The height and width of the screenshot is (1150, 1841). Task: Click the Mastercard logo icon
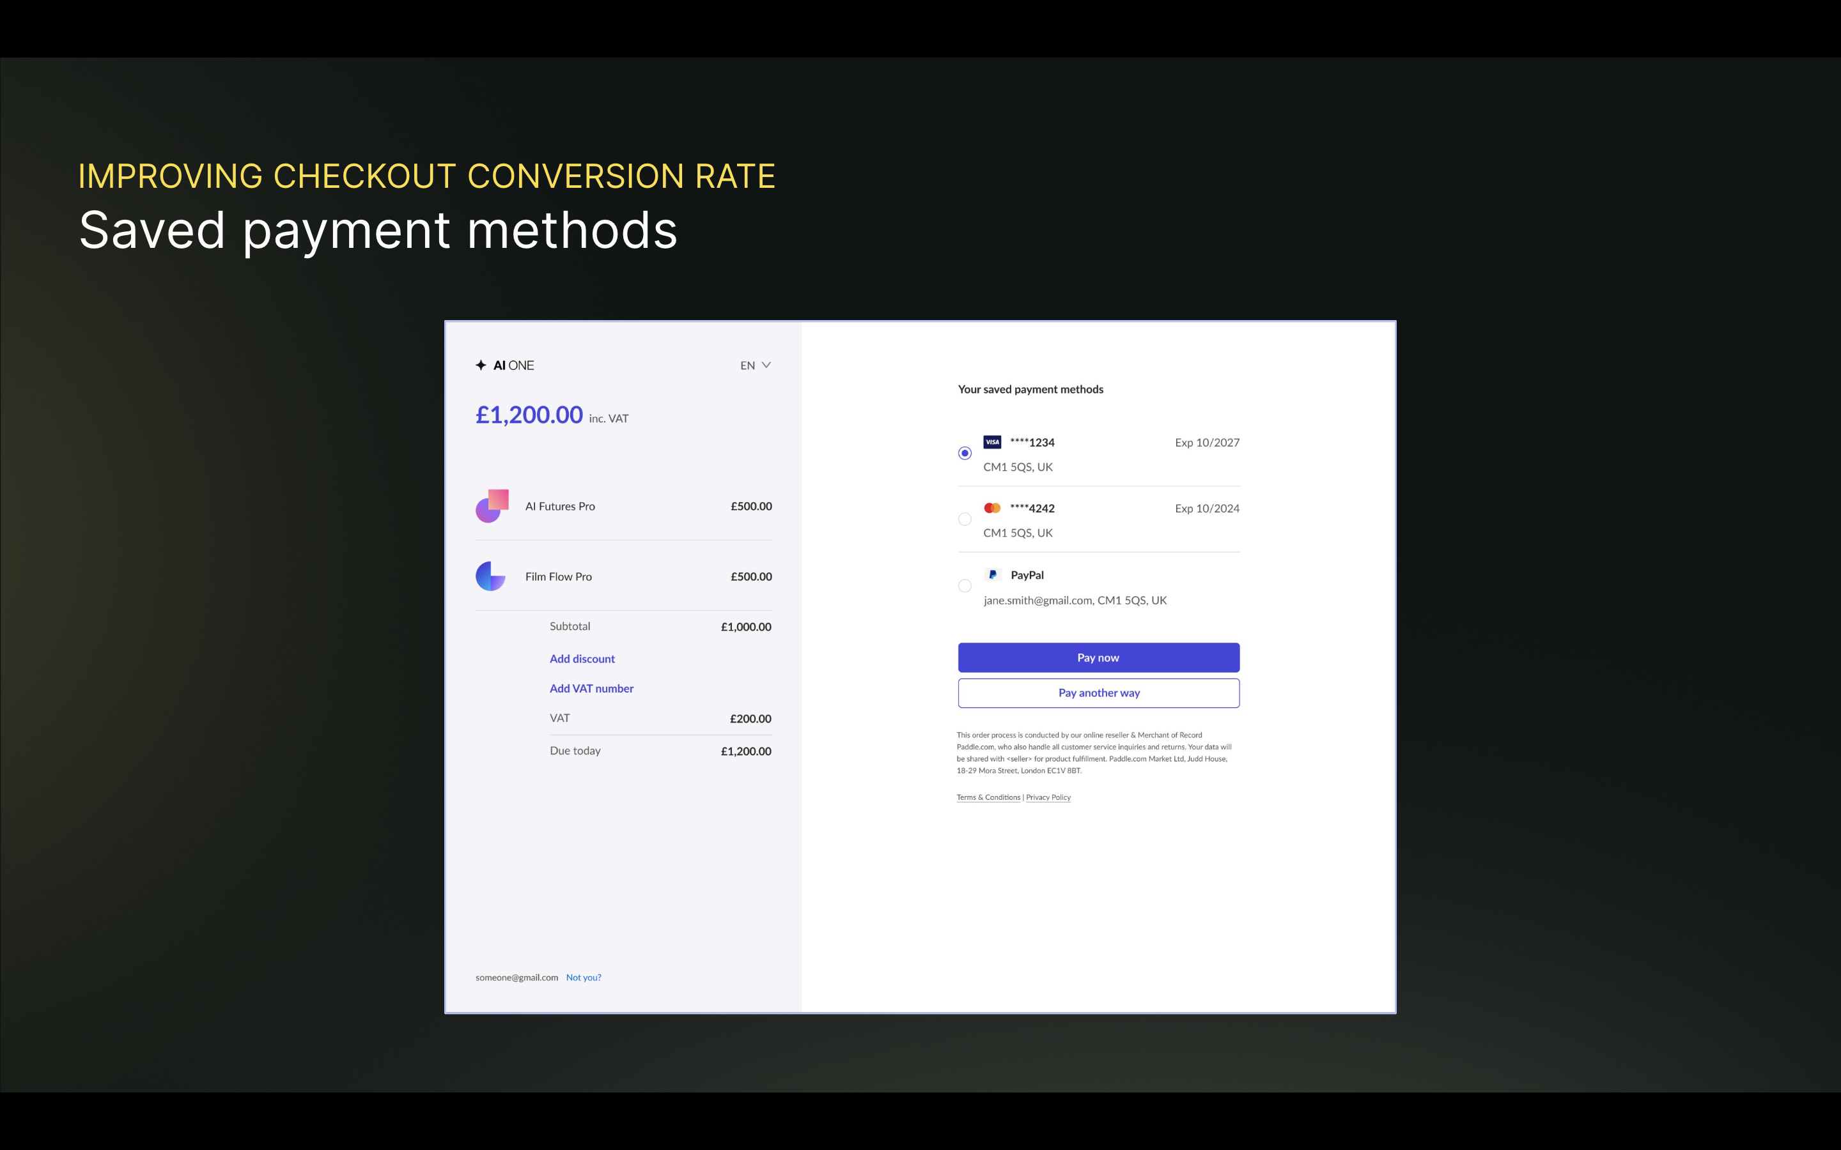pos(992,508)
